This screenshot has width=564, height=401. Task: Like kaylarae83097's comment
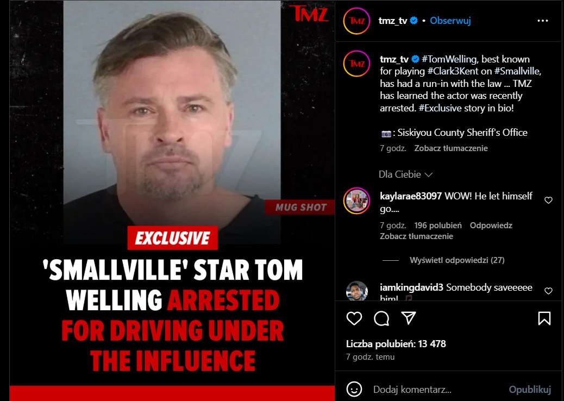(548, 200)
